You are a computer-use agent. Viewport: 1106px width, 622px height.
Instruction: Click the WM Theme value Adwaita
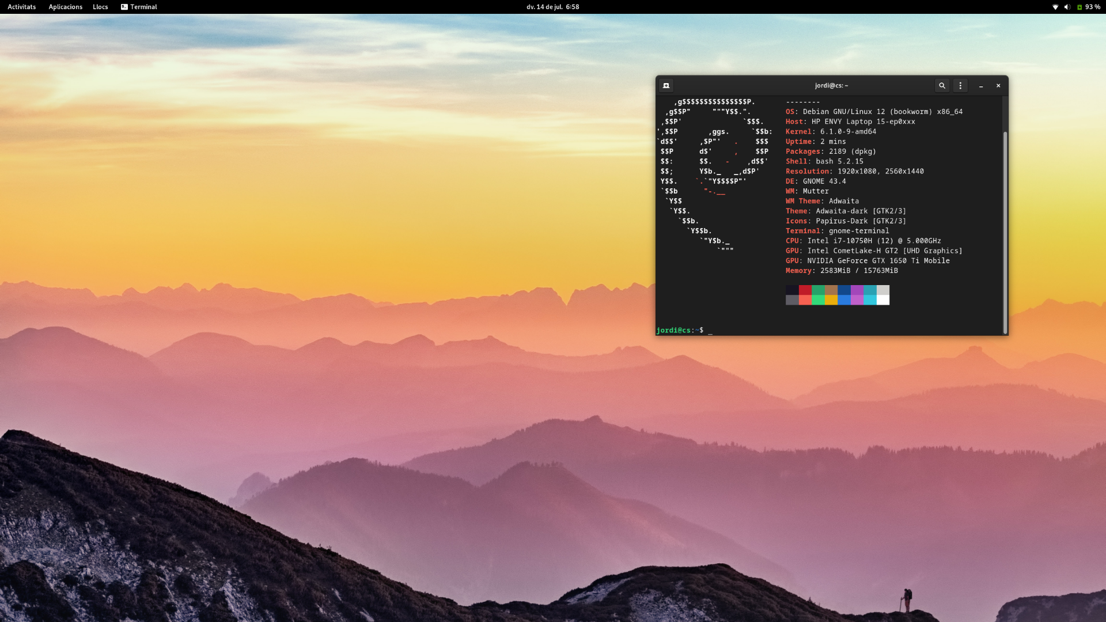pyautogui.click(x=844, y=201)
